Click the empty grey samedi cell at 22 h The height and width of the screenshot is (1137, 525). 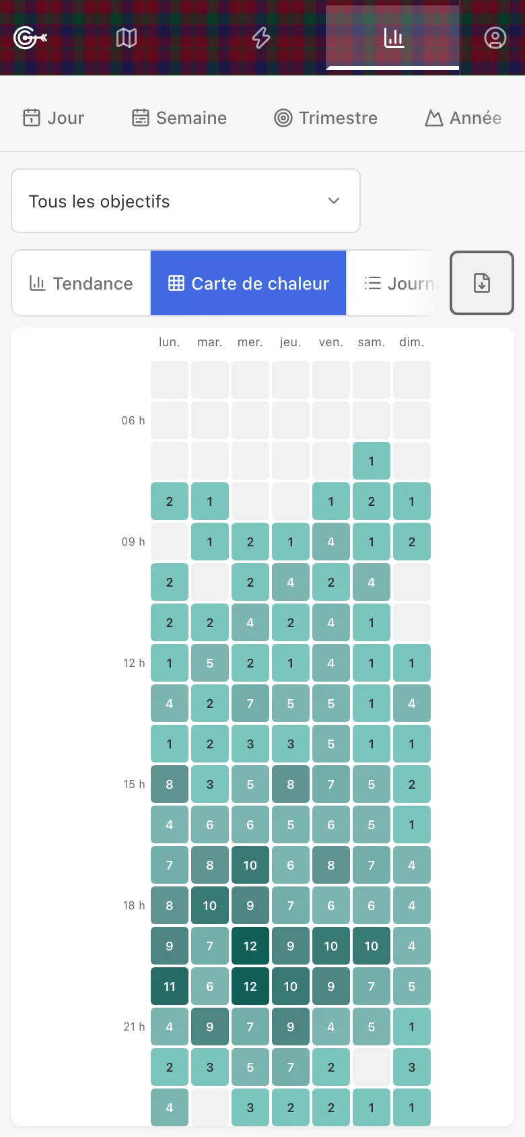pyautogui.click(x=372, y=1067)
